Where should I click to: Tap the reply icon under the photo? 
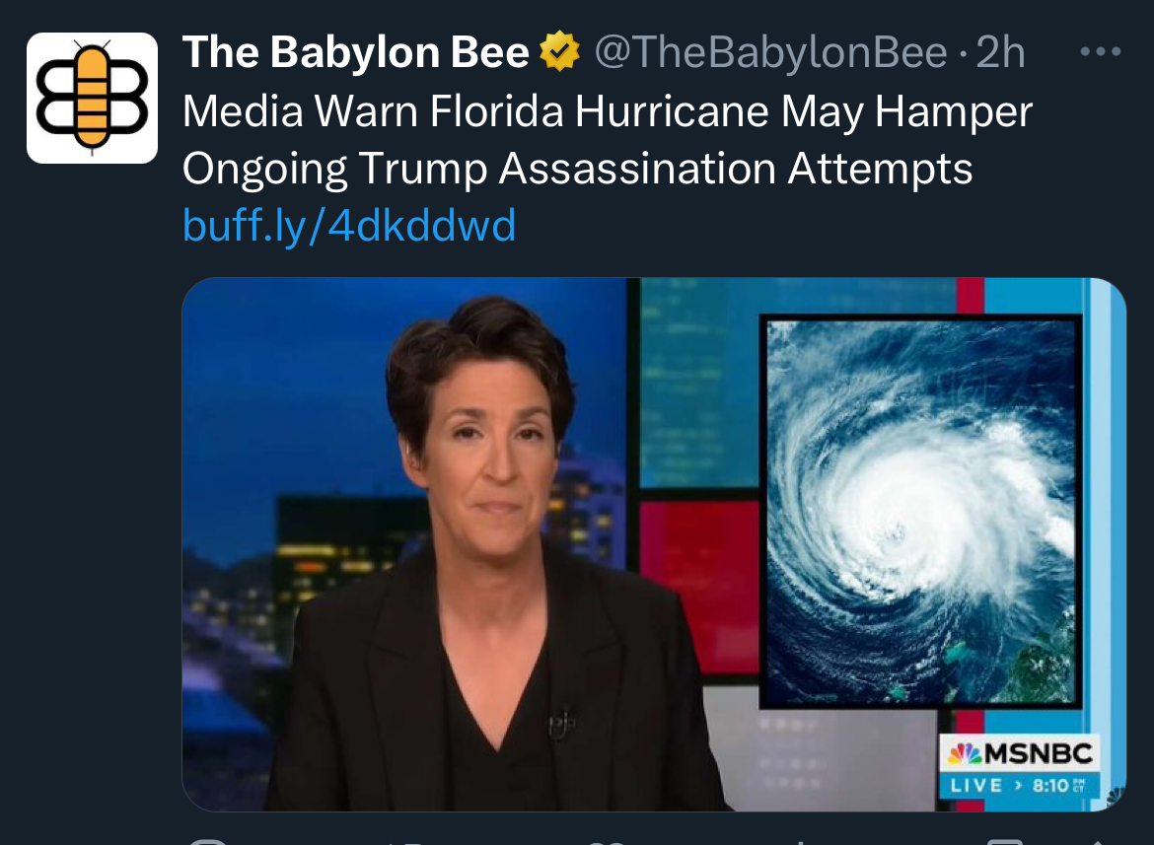[208, 841]
